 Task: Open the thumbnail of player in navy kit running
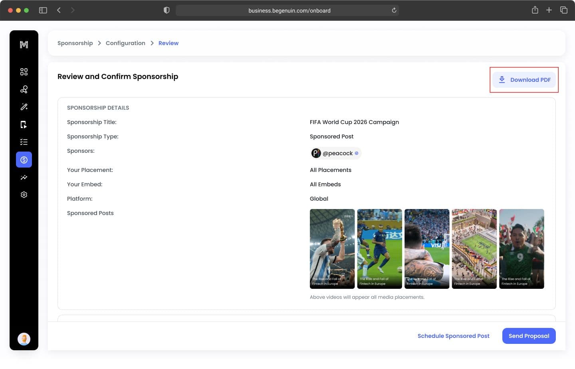coord(380,249)
